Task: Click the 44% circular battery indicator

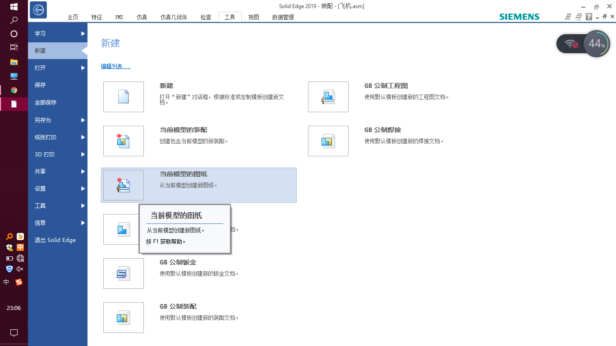Action: point(596,44)
